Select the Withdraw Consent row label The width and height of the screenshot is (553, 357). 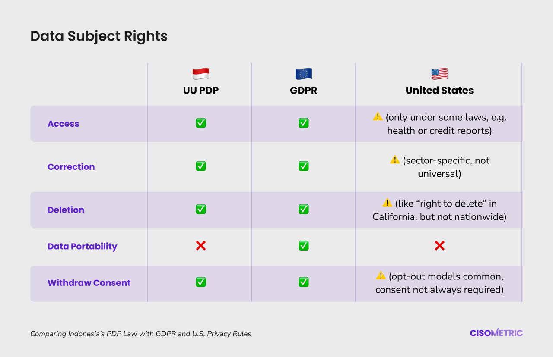click(x=89, y=283)
